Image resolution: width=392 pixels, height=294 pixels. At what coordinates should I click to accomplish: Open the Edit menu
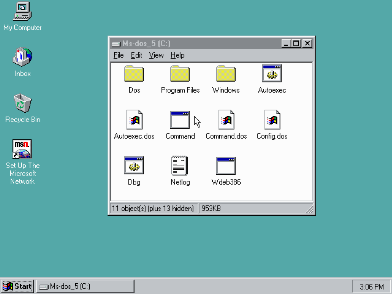point(136,55)
